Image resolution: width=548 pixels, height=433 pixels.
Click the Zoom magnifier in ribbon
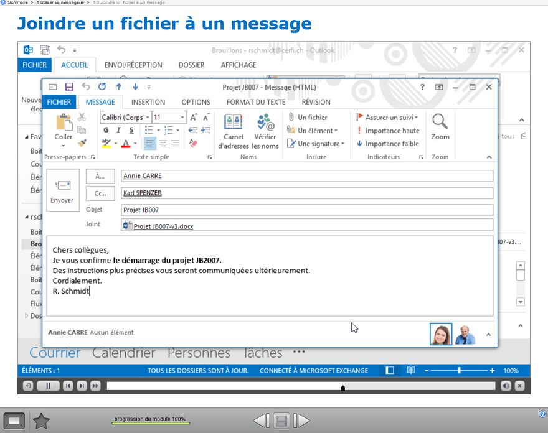pos(440,127)
